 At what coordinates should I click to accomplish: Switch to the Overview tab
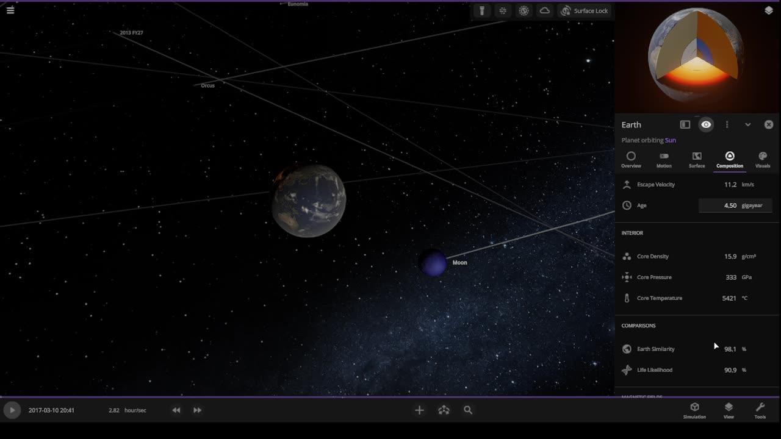coord(631,160)
